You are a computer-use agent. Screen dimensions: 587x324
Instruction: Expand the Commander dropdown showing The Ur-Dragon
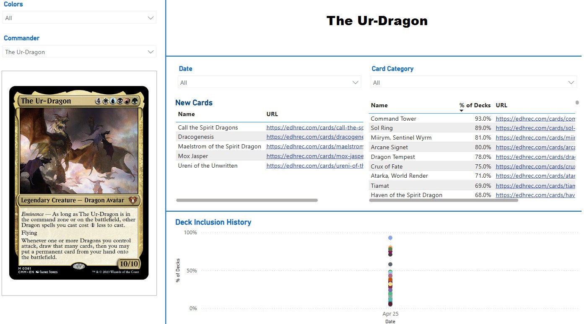click(x=79, y=52)
